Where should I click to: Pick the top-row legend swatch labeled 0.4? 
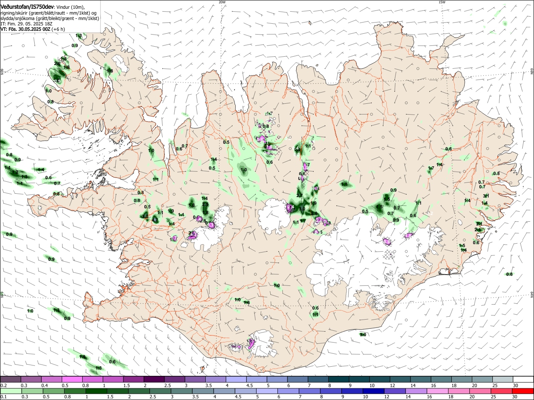tap(51, 379)
